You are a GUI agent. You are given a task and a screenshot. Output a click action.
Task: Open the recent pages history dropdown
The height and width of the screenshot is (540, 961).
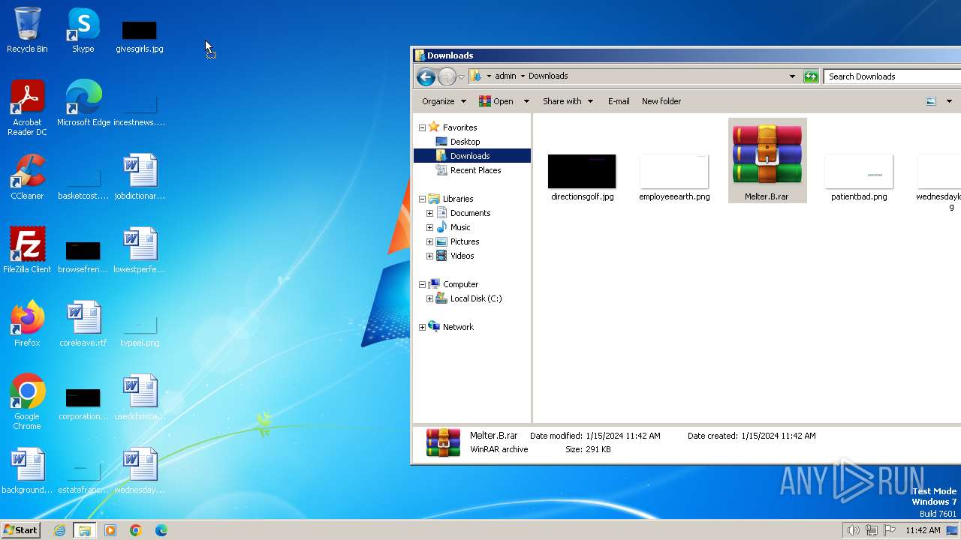(x=461, y=77)
